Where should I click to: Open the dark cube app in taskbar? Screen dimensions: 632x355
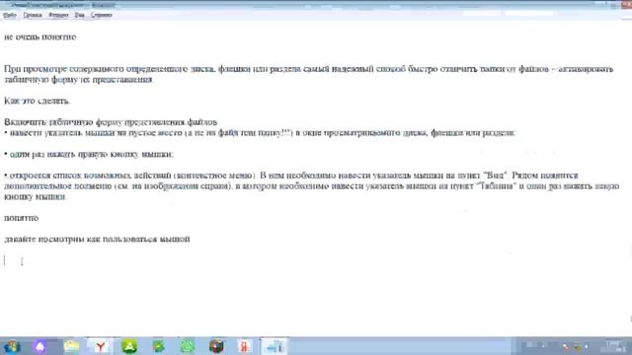[216, 346]
